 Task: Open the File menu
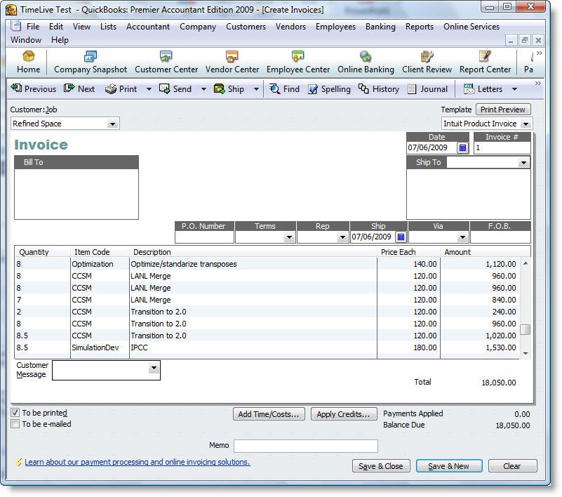coord(33,27)
